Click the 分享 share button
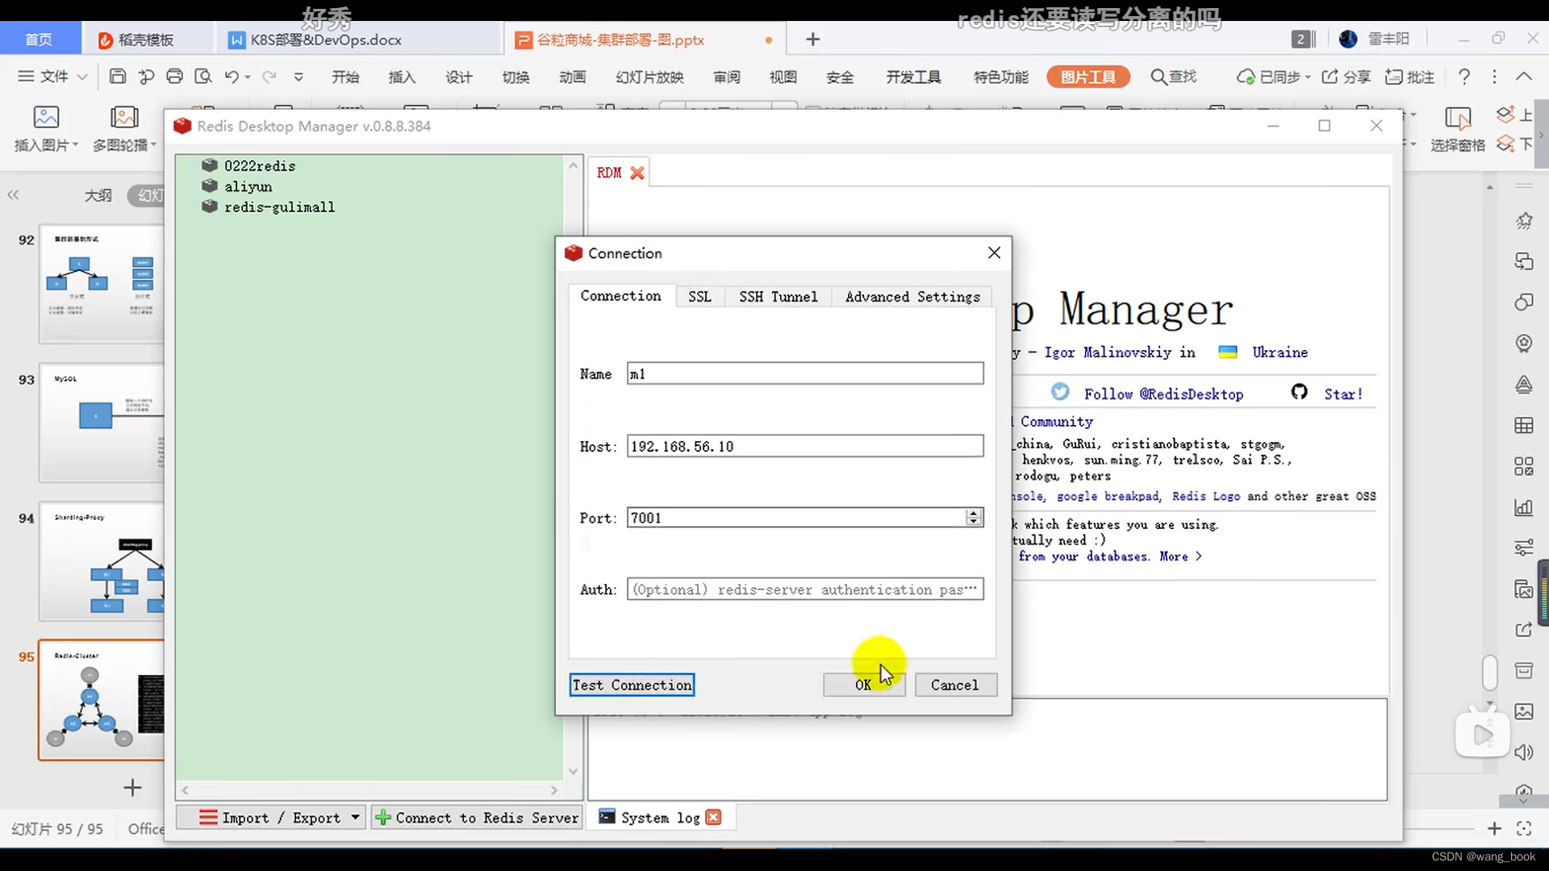 coord(1347,77)
